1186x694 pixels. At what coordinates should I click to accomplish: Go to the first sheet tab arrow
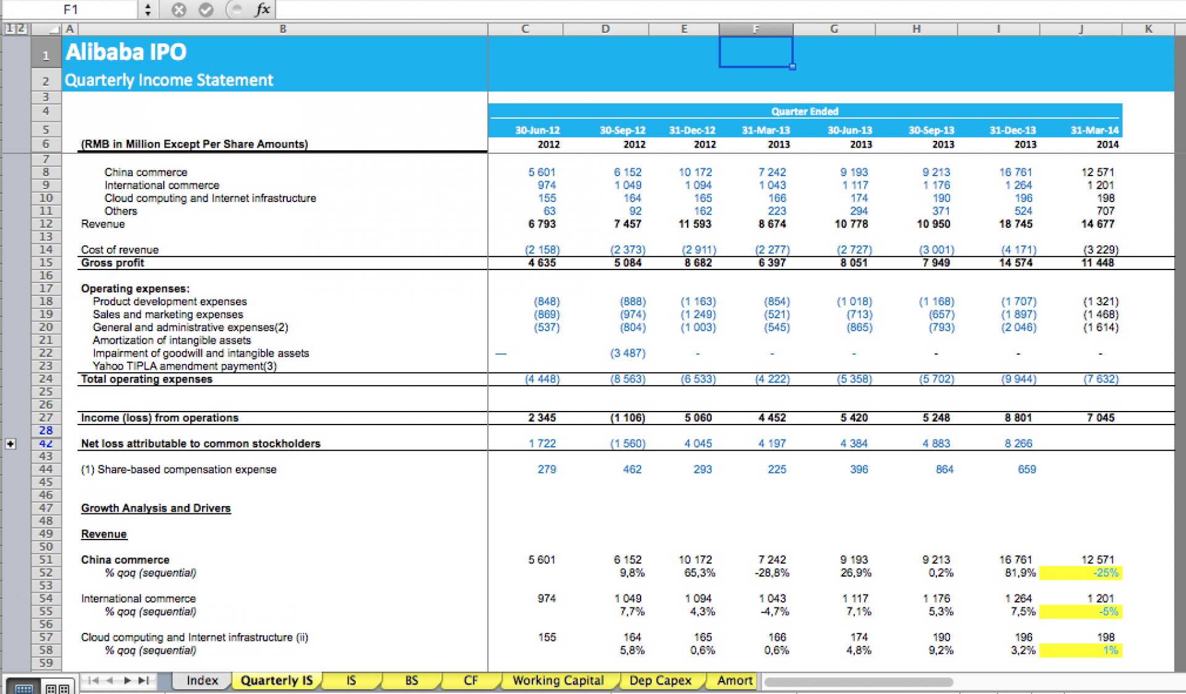click(93, 680)
